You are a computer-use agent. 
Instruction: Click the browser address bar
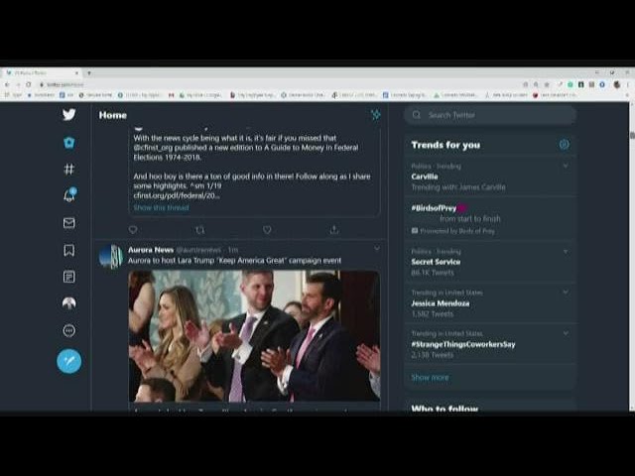pyautogui.click(x=280, y=84)
